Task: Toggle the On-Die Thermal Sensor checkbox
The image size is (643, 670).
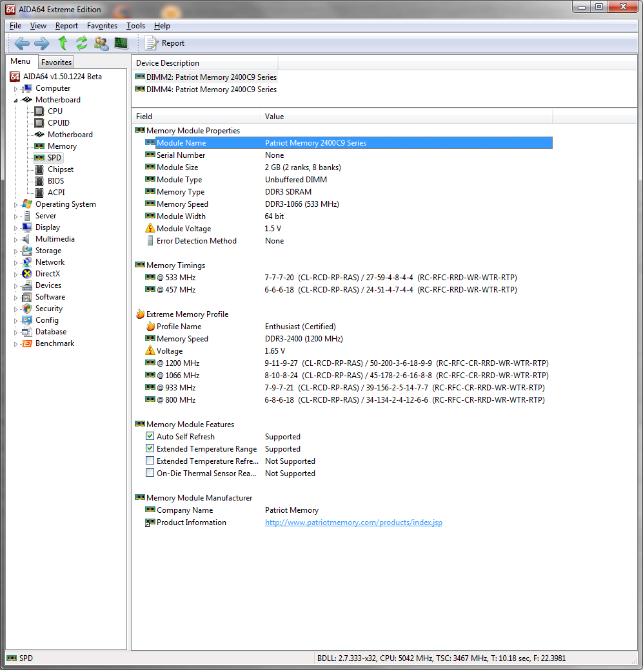Action: coord(150,473)
